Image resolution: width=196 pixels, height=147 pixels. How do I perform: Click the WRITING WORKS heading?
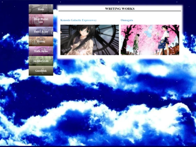point(120,9)
